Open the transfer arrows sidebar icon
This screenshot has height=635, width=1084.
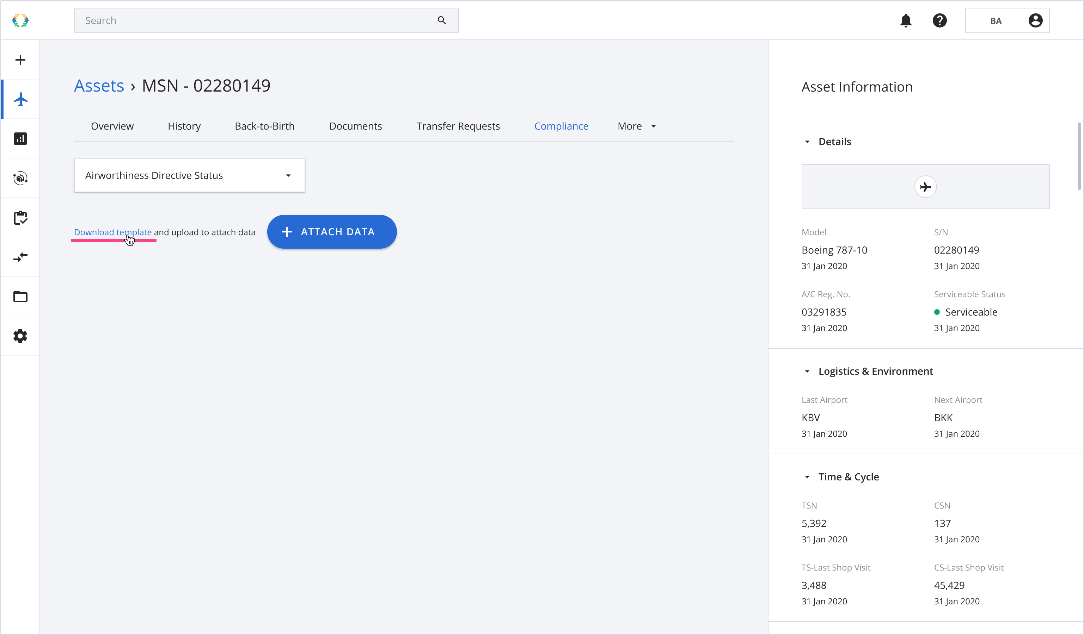click(20, 257)
